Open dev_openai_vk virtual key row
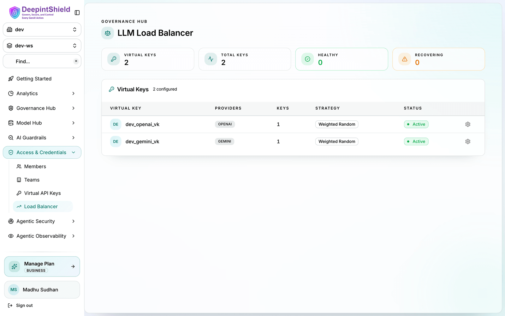This screenshot has width=505, height=316. click(293, 125)
